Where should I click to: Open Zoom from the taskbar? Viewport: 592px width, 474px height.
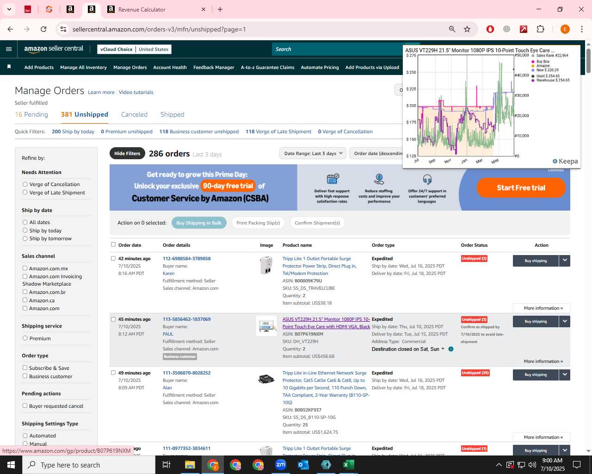[281, 465]
